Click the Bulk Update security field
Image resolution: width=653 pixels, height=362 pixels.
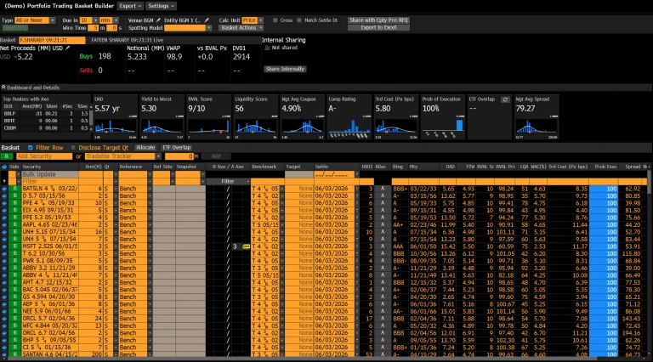(x=49, y=174)
